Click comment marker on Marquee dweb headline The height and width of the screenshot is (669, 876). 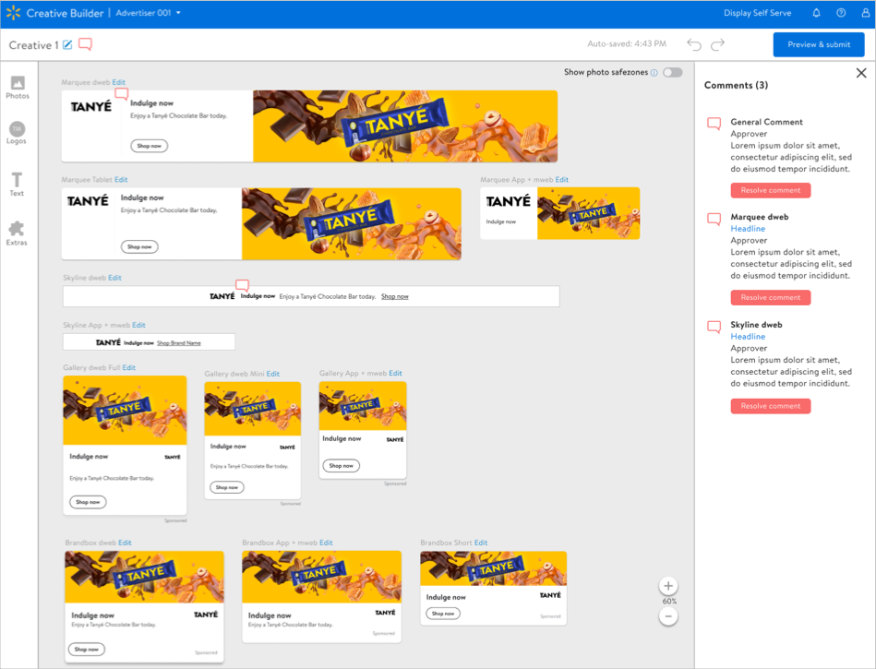coord(121,94)
